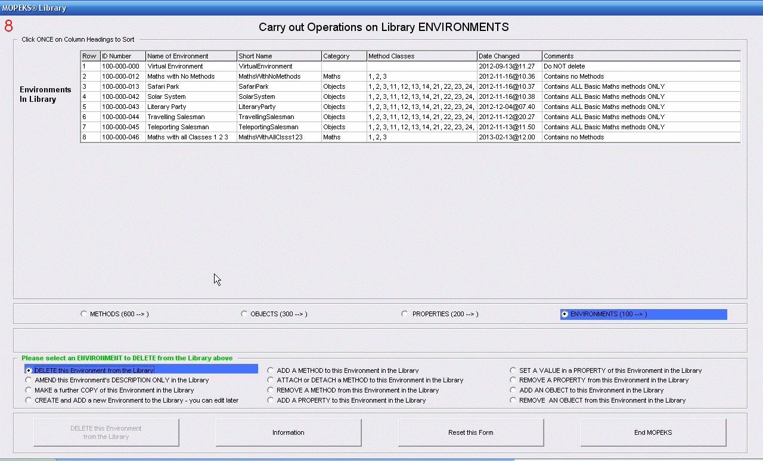The height and width of the screenshot is (461, 763).
Task: Choose AMEND this Environment's DESCRIPTION ONLY option
Action: (x=29, y=380)
